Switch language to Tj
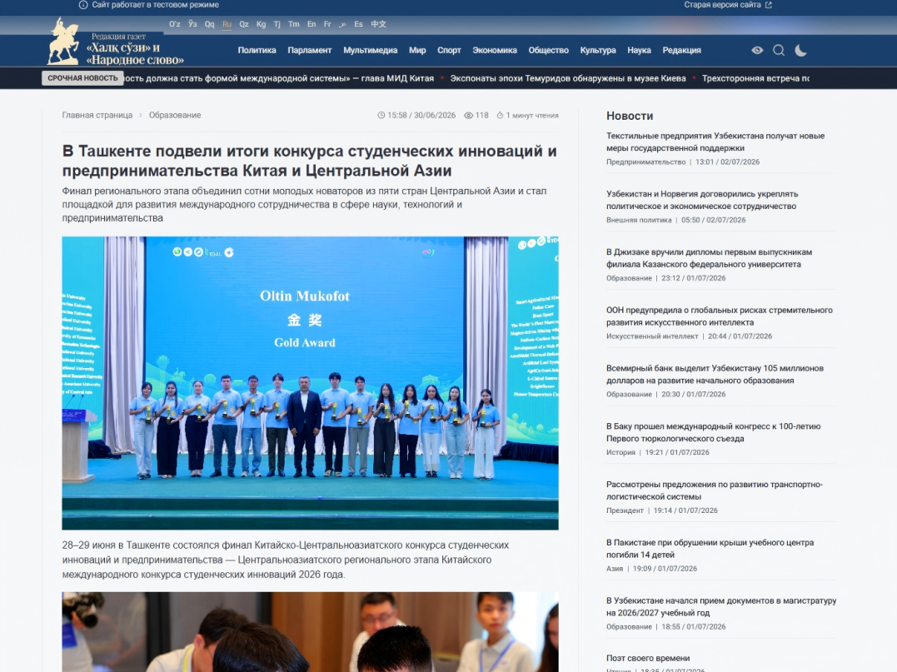 coord(277,24)
